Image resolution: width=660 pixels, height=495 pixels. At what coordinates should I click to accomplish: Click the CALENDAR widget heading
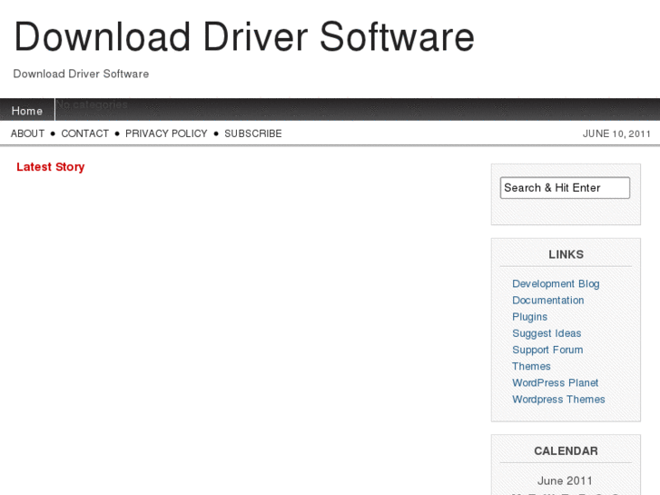(x=566, y=451)
